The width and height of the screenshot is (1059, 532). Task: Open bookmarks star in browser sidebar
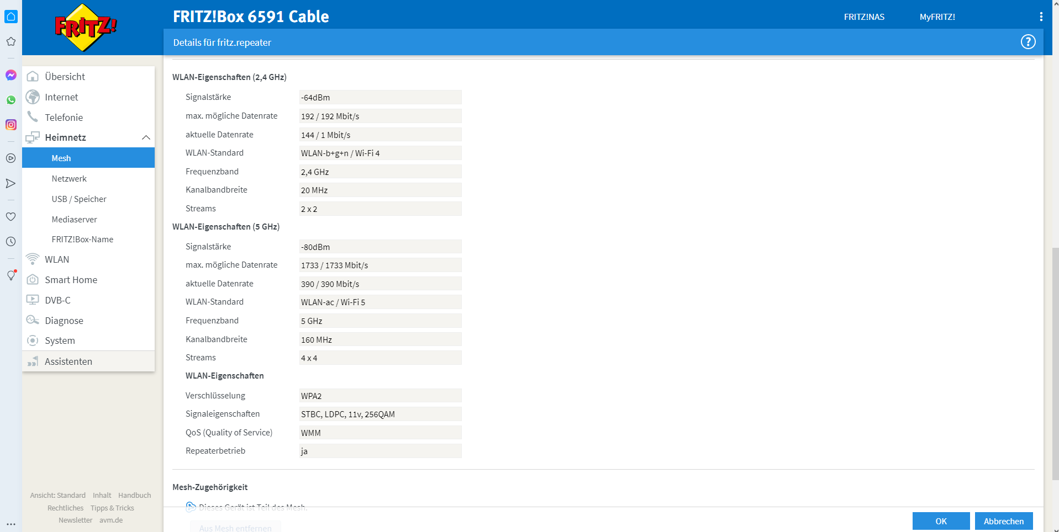(x=11, y=41)
